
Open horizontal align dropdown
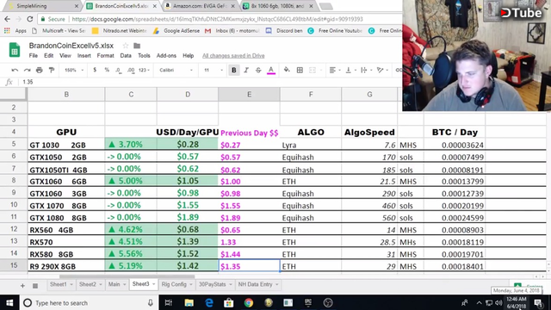335,71
